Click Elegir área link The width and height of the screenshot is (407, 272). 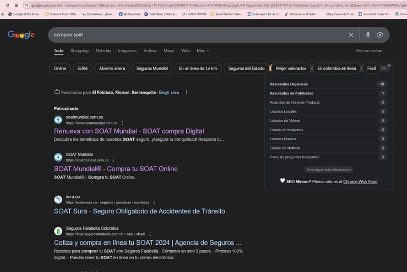point(169,92)
